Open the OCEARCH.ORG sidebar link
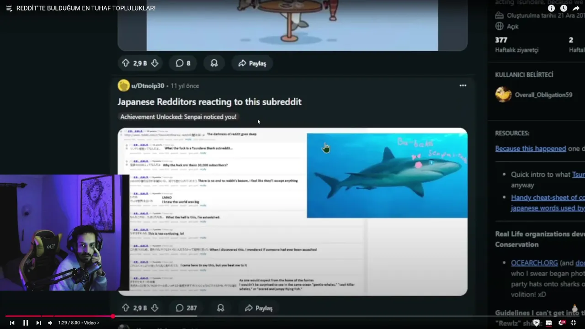 coord(534,263)
